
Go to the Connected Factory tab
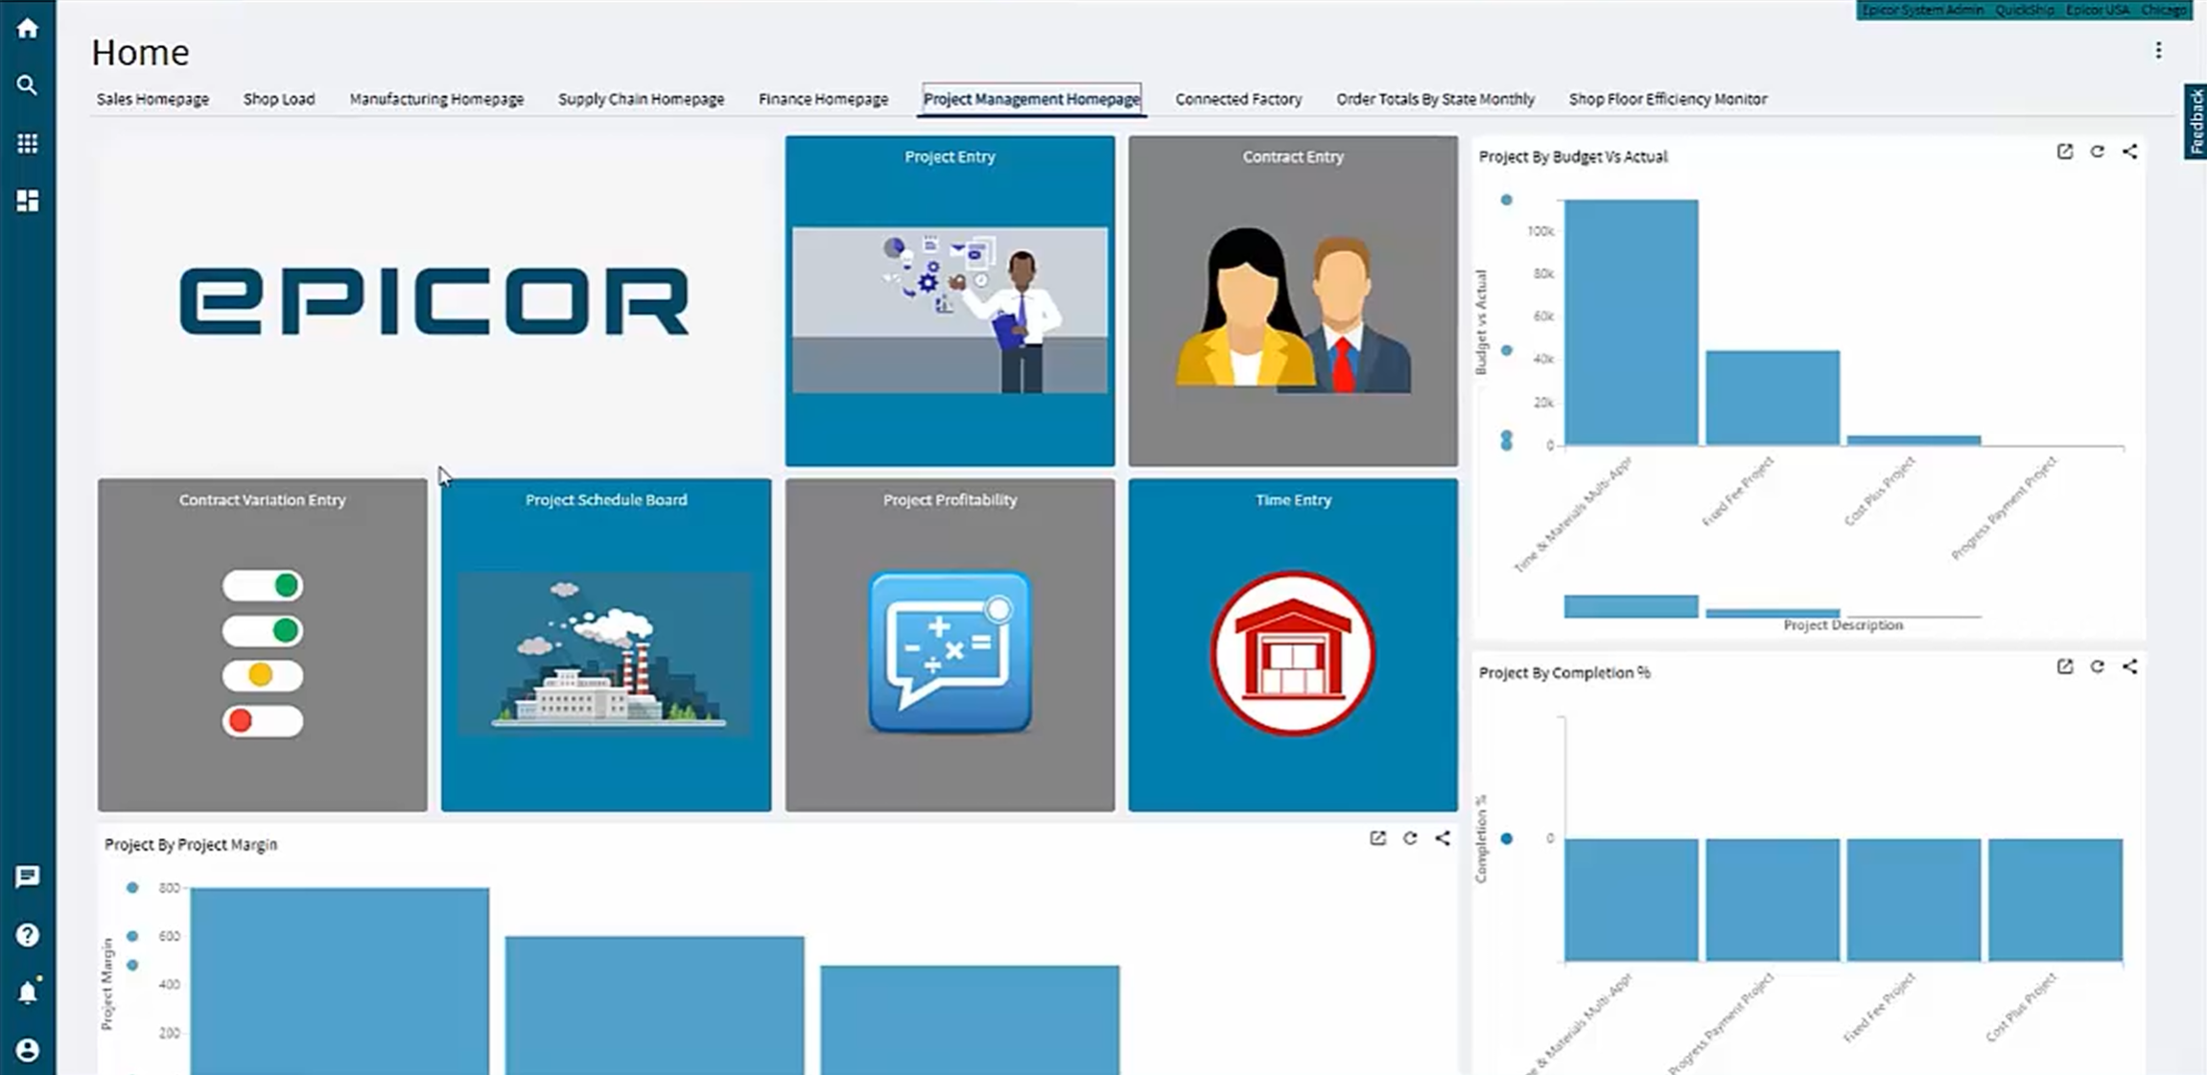click(1238, 99)
